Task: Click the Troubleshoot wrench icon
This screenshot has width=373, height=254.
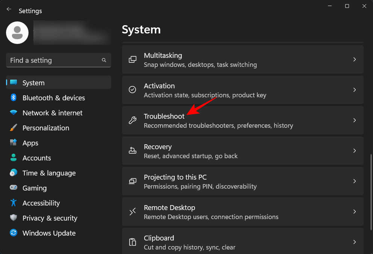Action: 132,120
